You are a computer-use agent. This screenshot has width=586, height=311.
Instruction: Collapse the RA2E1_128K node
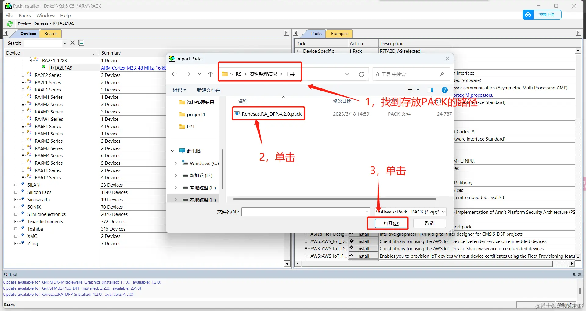click(x=31, y=60)
